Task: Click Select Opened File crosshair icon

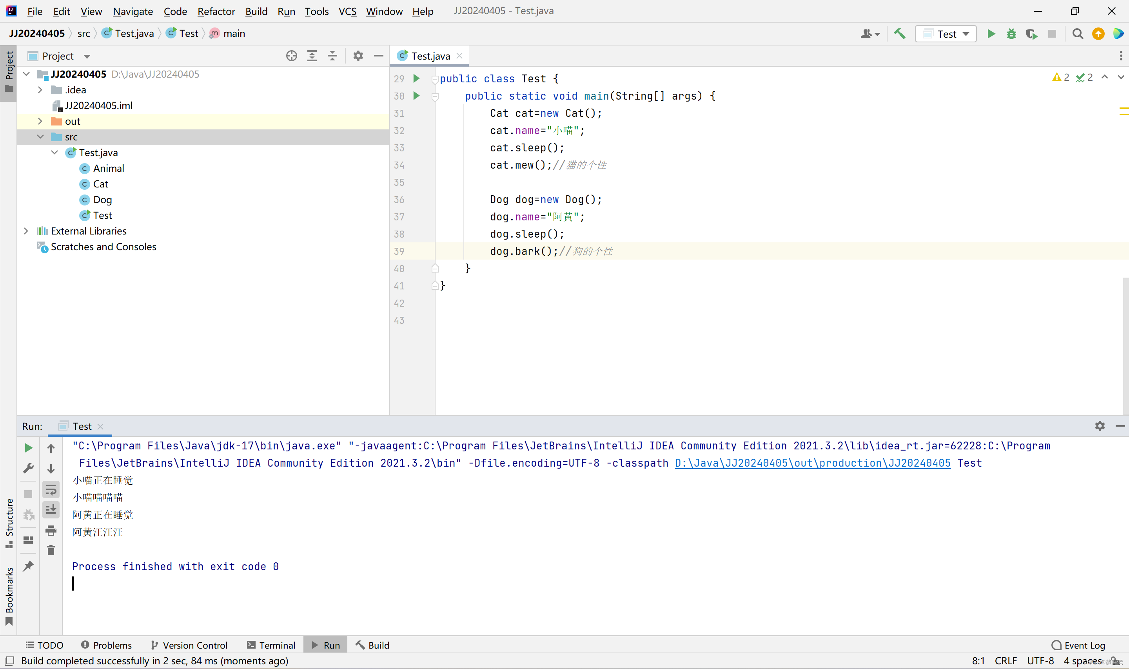Action: 292,56
